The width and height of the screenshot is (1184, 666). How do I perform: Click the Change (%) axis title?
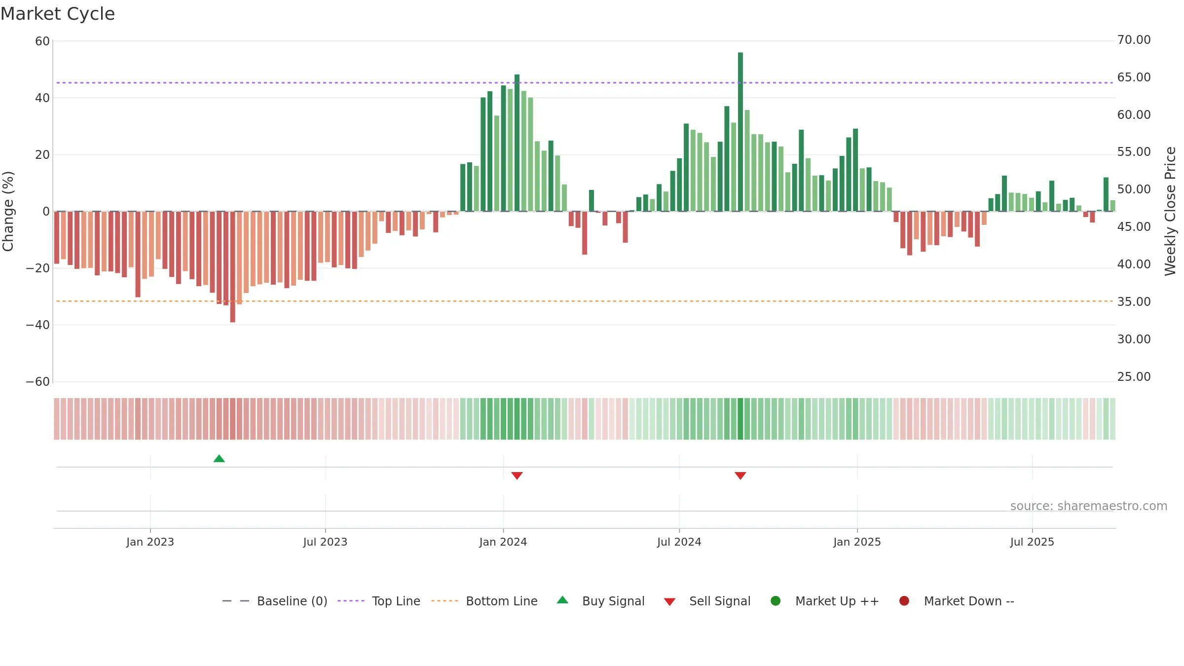(8, 211)
